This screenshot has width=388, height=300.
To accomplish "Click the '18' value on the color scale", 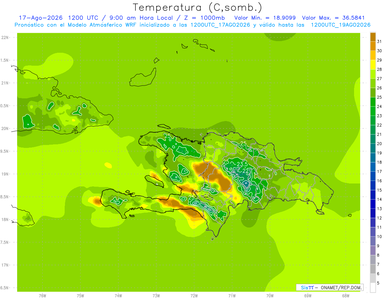I will pyautogui.click(x=379, y=162).
